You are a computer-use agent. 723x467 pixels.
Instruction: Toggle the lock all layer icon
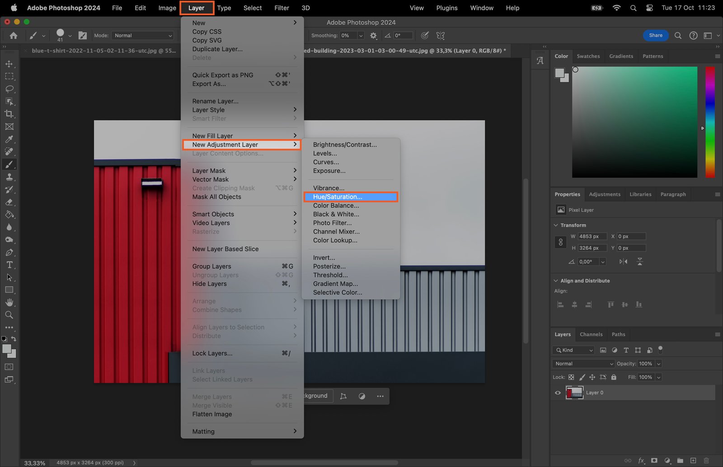click(614, 377)
